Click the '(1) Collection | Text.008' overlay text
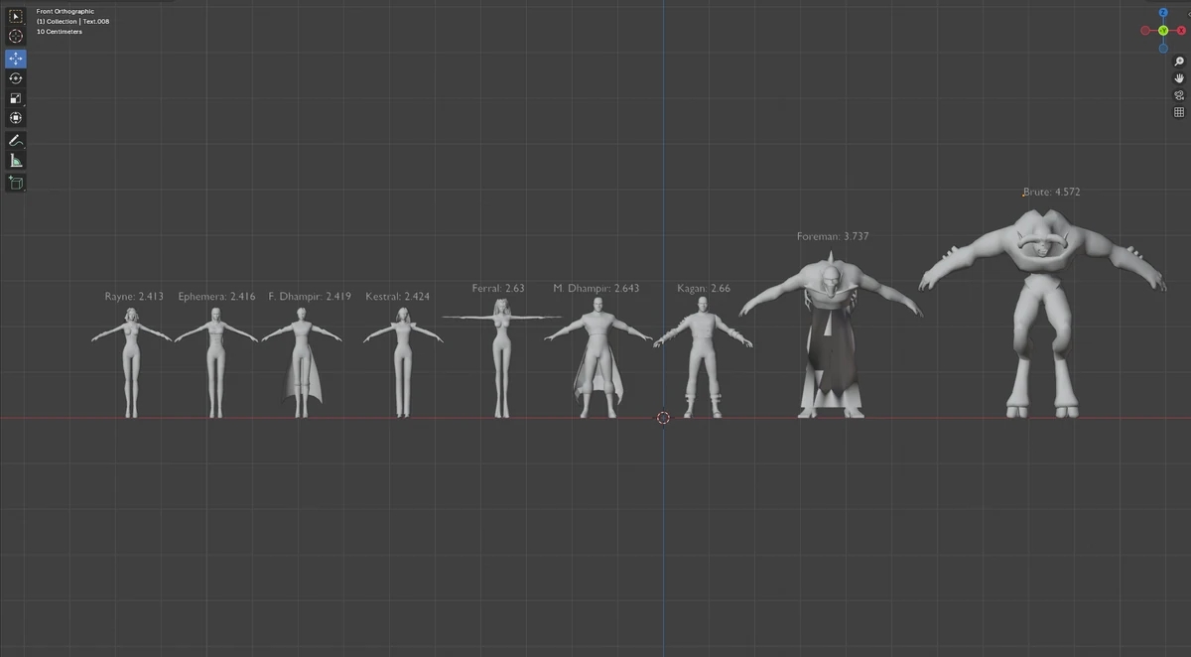Screen dimensions: 1191x657 (73, 22)
